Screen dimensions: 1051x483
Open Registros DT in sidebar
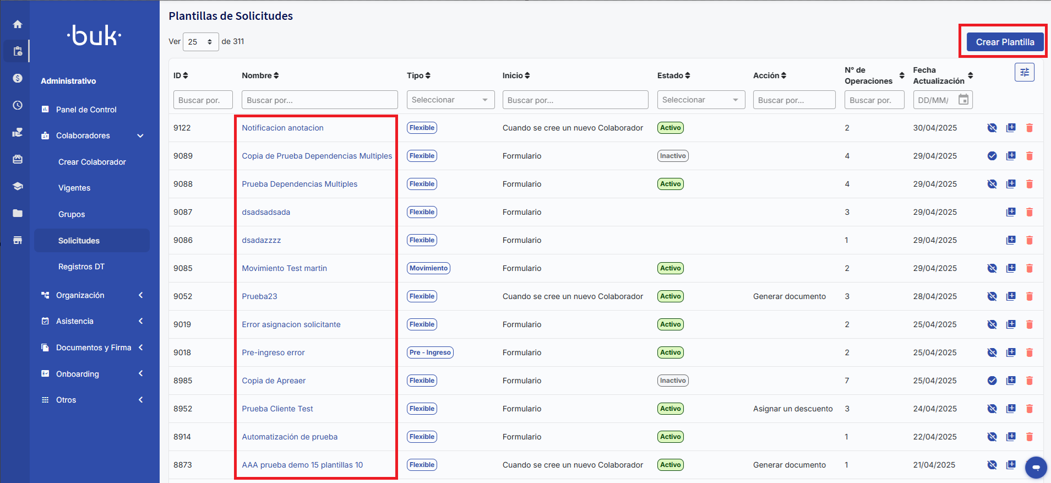tap(81, 267)
